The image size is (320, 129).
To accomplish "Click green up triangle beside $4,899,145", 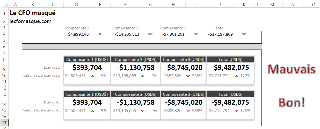I will click(100, 34).
